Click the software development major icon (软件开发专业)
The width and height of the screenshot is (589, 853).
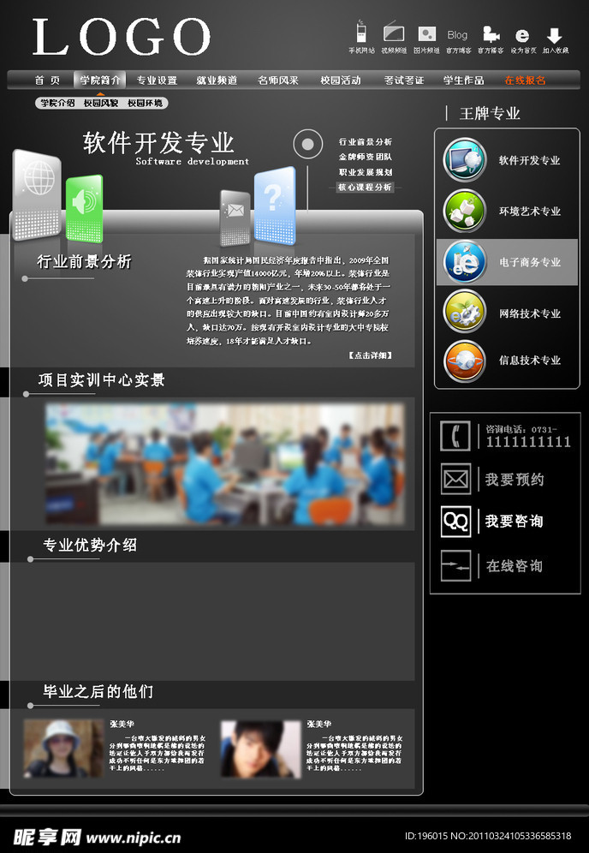tap(465, 159)
